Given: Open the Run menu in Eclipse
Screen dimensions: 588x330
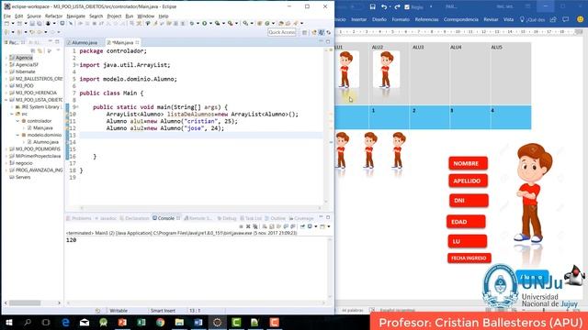Looking at the screenshot, I should [129, 16].
